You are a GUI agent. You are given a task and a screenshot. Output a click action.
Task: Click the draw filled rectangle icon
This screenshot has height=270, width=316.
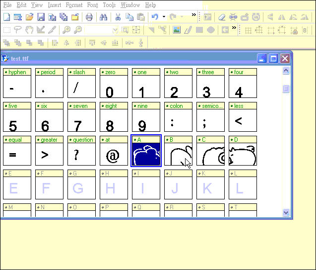tap(199, 30)
